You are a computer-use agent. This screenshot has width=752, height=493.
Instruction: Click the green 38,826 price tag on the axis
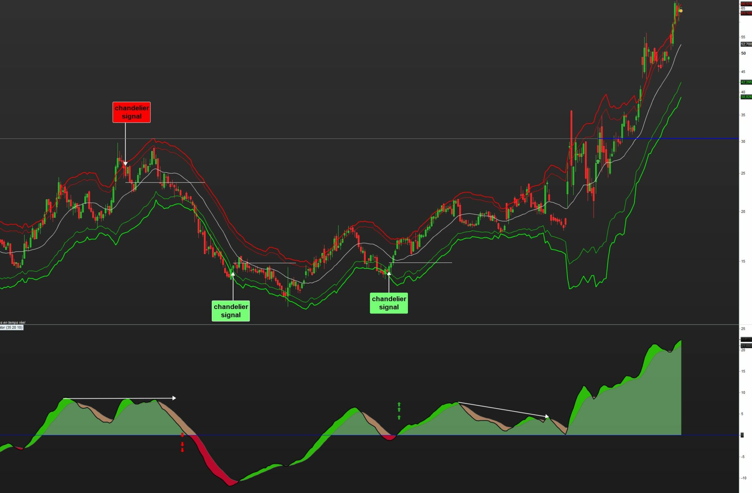click(746, 97)
